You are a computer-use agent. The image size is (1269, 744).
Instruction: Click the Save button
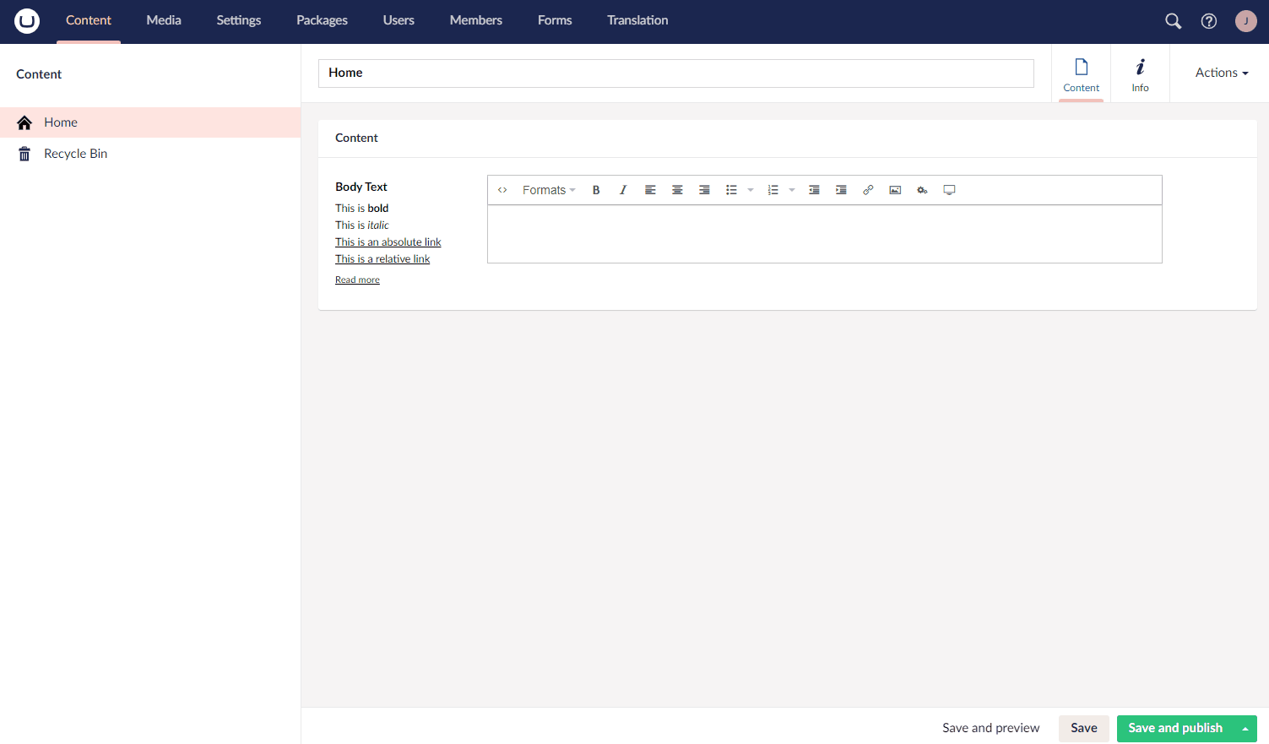(x=1083, y=728)
